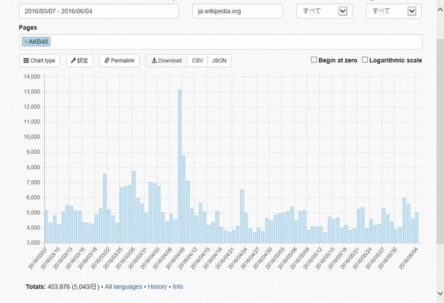Expand the second すべて dropdown
The height and width of the screenshot is (303, 444).
pyautogui.click(x=393, y=11)
